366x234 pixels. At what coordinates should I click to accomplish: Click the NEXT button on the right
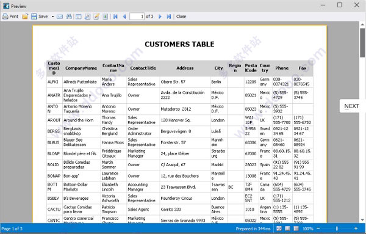pos(351,106)
